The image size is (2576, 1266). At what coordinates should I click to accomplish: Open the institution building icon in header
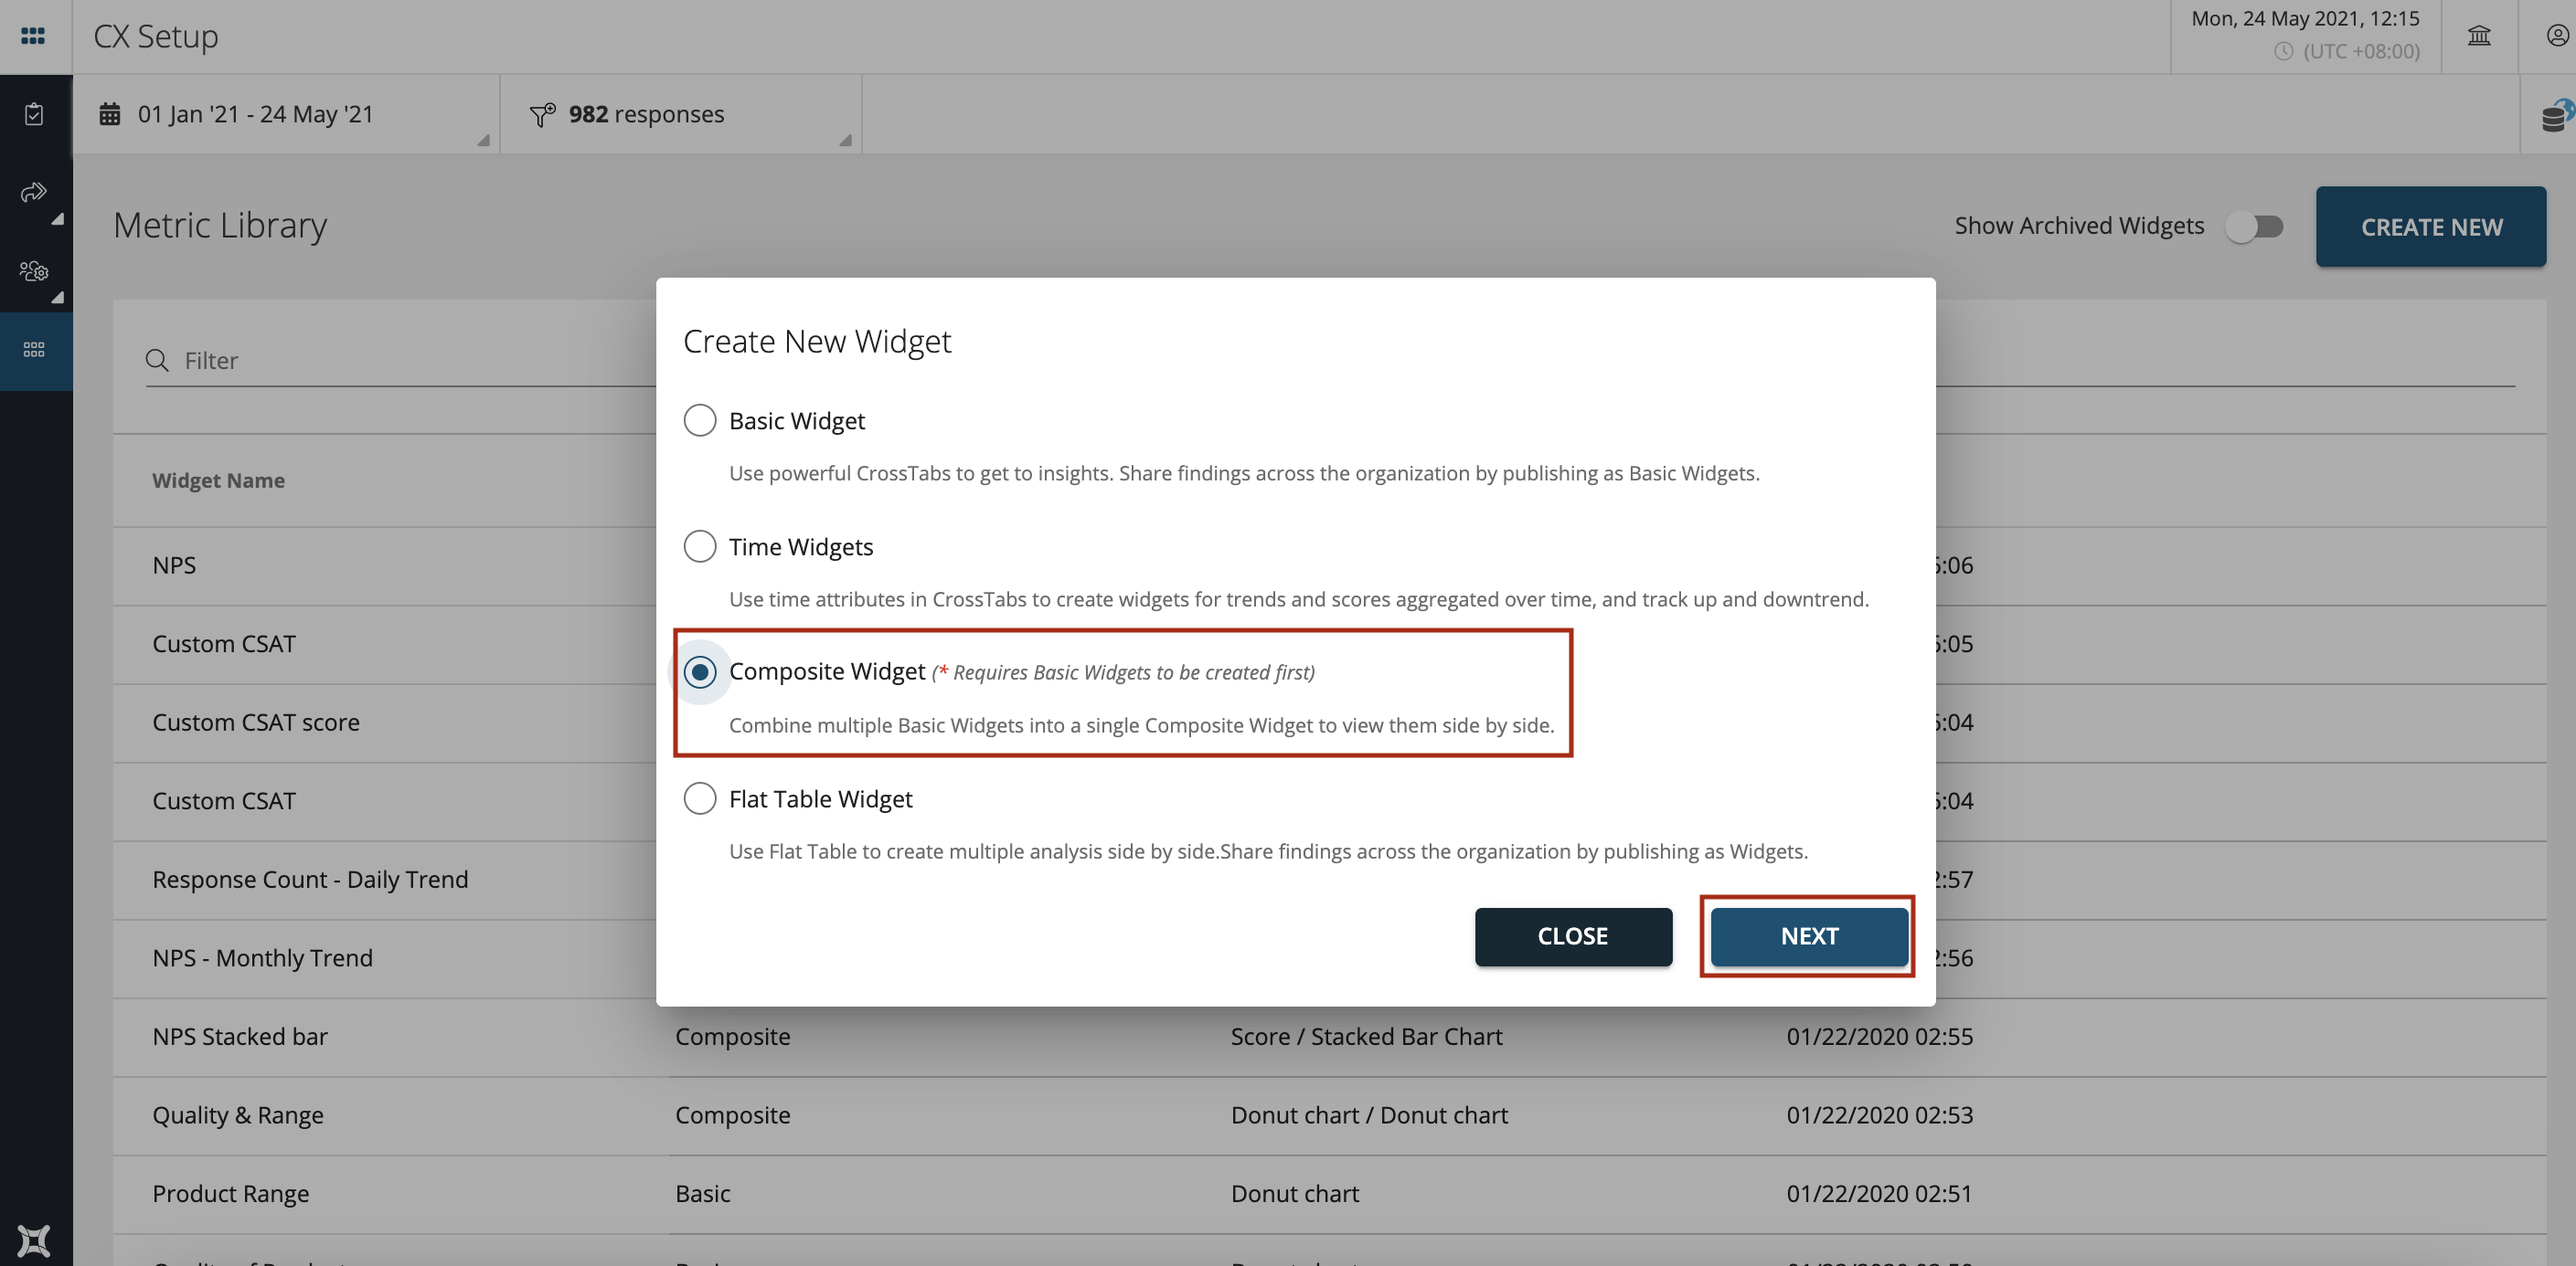[2479, 36]
